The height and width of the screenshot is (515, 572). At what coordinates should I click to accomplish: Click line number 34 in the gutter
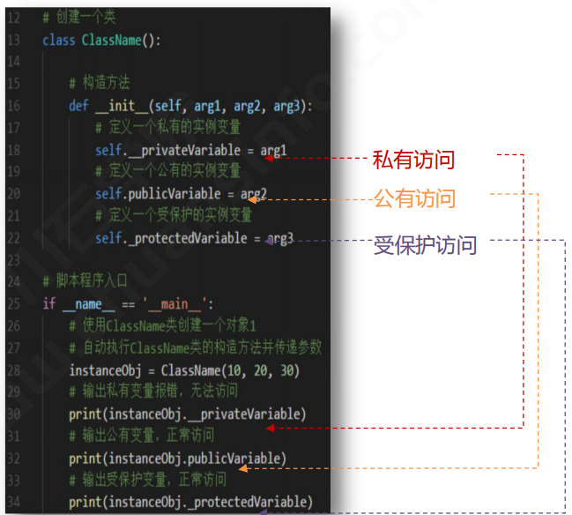13,502
